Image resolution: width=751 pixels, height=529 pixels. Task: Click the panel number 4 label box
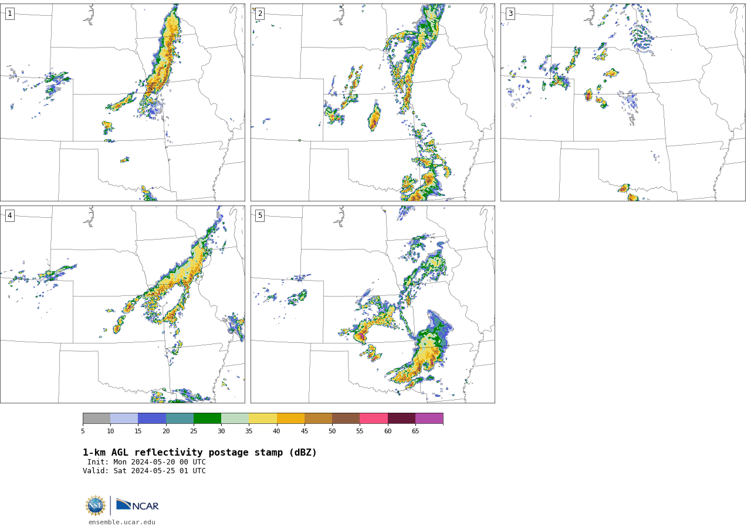click(9, 215)
